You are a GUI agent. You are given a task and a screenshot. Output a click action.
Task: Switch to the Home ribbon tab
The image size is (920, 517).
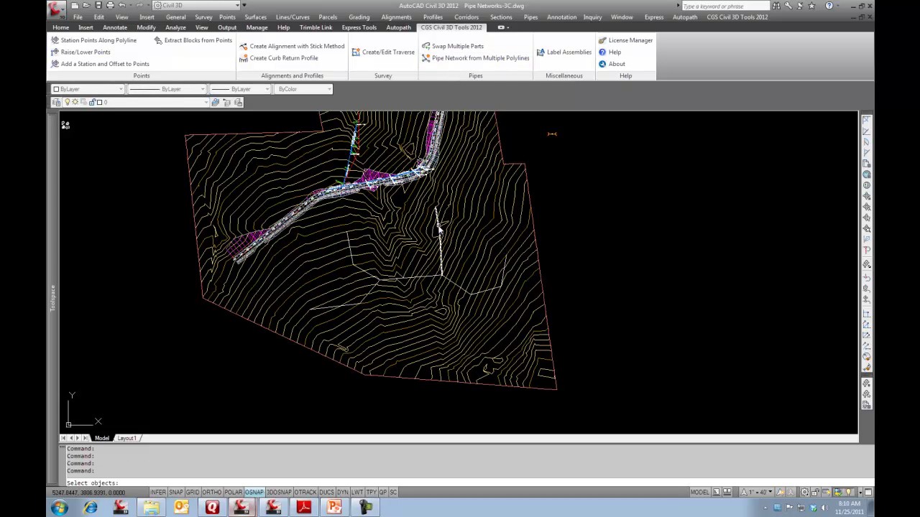(60, 27)
